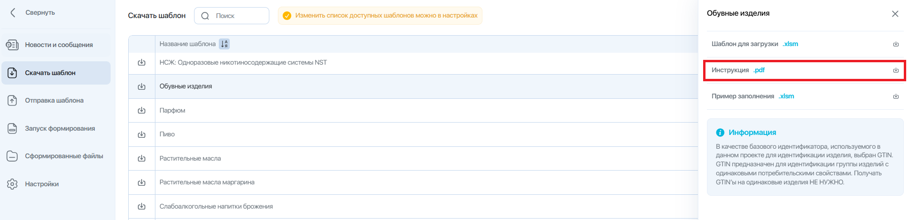Click the yellow checkmark notice icon

287,16
